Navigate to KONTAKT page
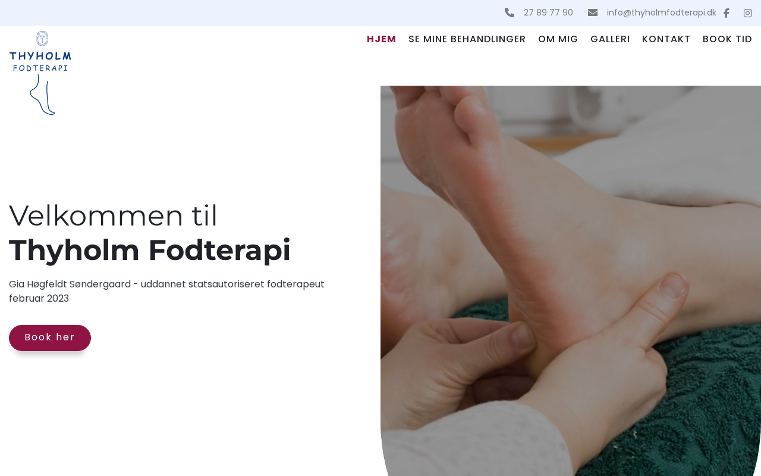Screen dimensions: 761x476 (x=666, y=39)
